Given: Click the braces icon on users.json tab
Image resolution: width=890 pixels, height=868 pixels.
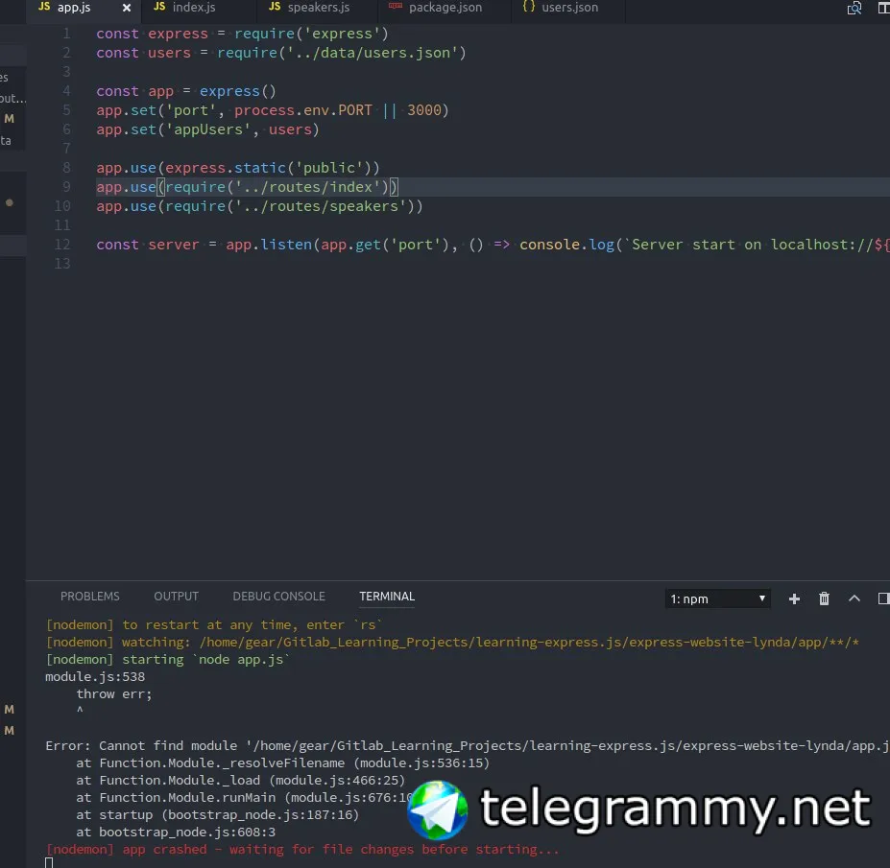Looking at the screenshot, I should (x=528, y=7).
